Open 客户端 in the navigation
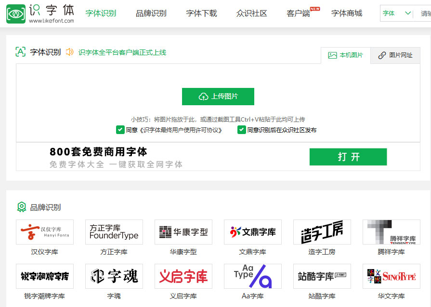The width and height of the screenshot is (431, 307). [x=299, y=13]
